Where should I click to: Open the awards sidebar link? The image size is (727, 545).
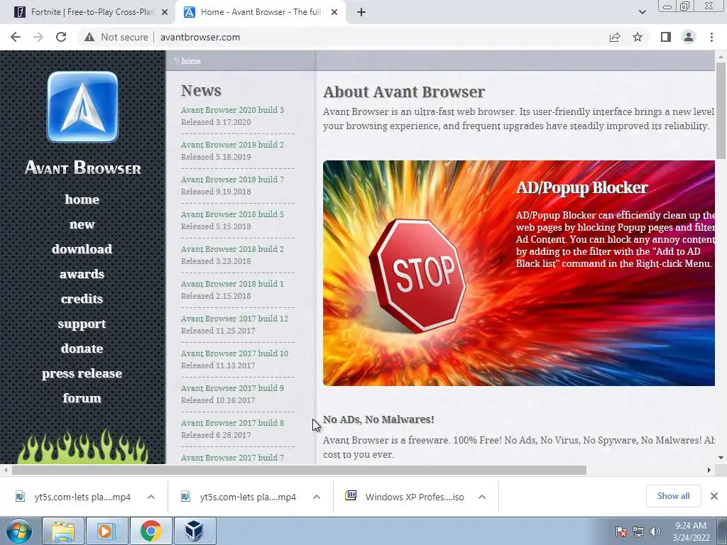click(x=82, y=274)
